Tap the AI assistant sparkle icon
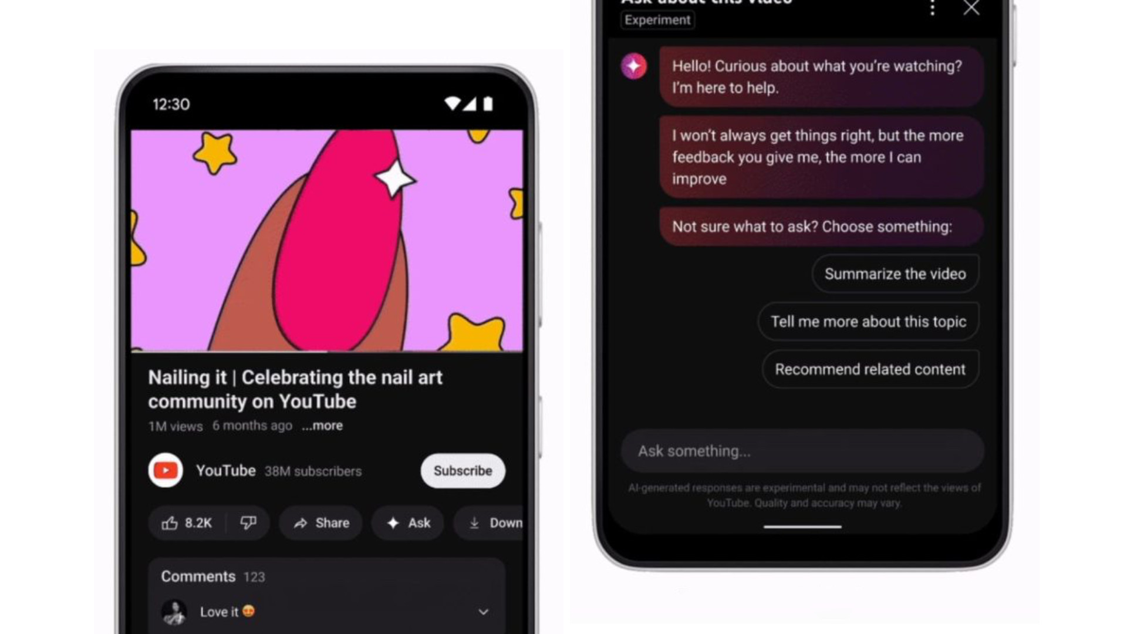This screenshot has width=1127, height=634. (x=634, y=65)
